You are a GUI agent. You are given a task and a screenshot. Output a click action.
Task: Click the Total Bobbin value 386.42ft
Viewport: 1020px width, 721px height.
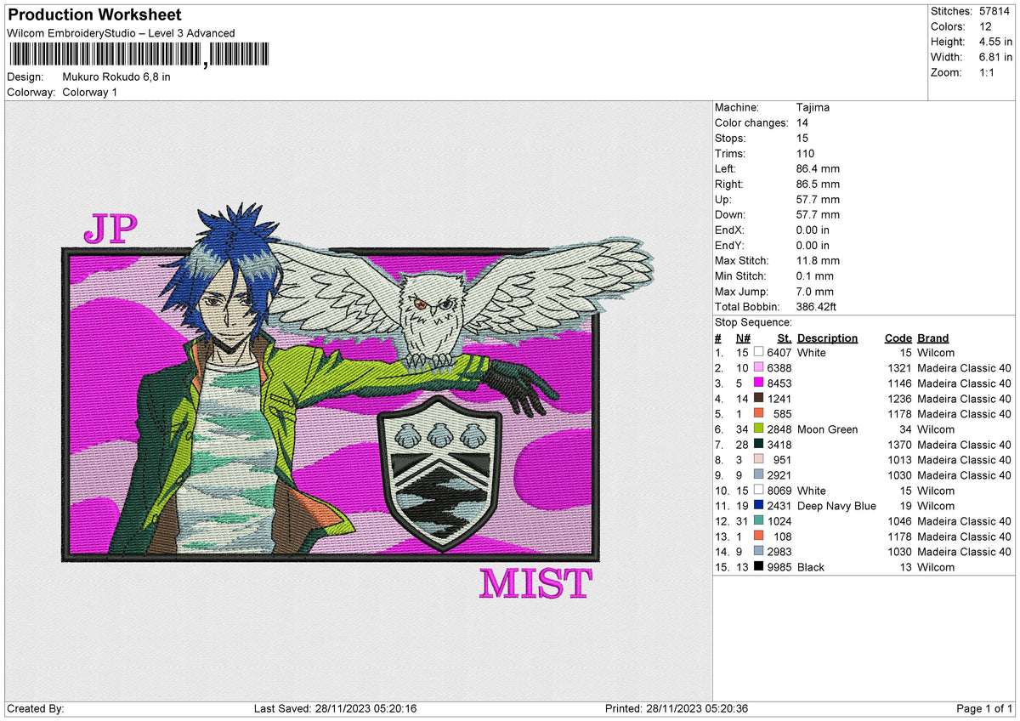coord(819,307)
